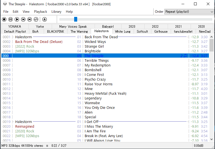Switch to the Girlhouse playlist tab
This screenshot has width=215, height=149.
pyautogui.click(x=161, y=32)
